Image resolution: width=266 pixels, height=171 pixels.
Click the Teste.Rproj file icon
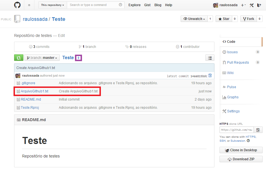(x=18, y=108)
